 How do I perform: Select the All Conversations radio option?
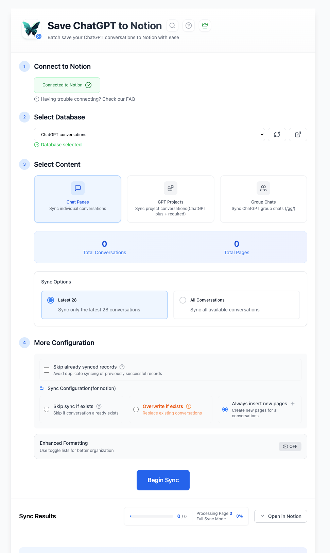click(183, 300)
